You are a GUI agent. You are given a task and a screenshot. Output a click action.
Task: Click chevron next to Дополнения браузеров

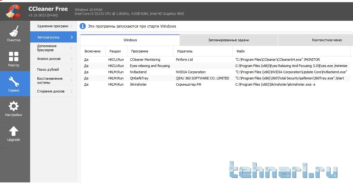click(x=71, y=48)
